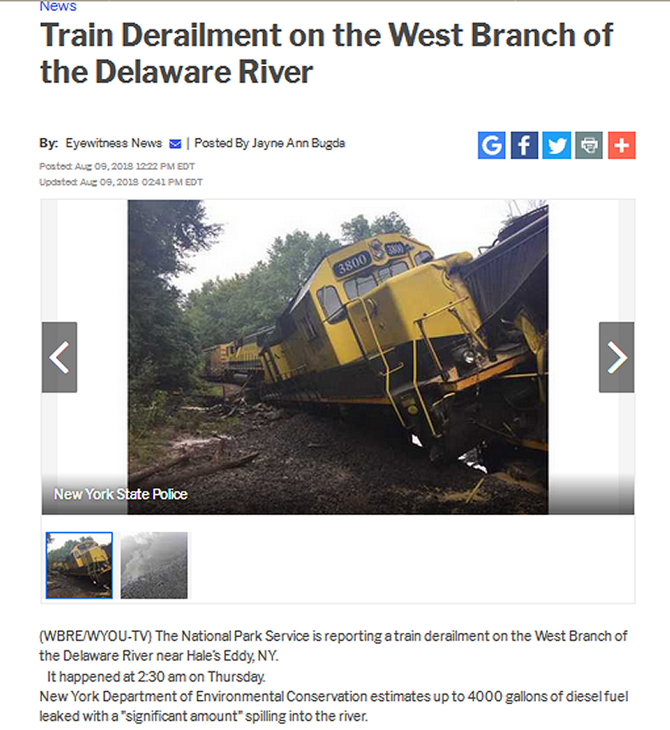
Task: Advance to next slideshow photo
Action: pyautogui.click(x=616, y=357)
